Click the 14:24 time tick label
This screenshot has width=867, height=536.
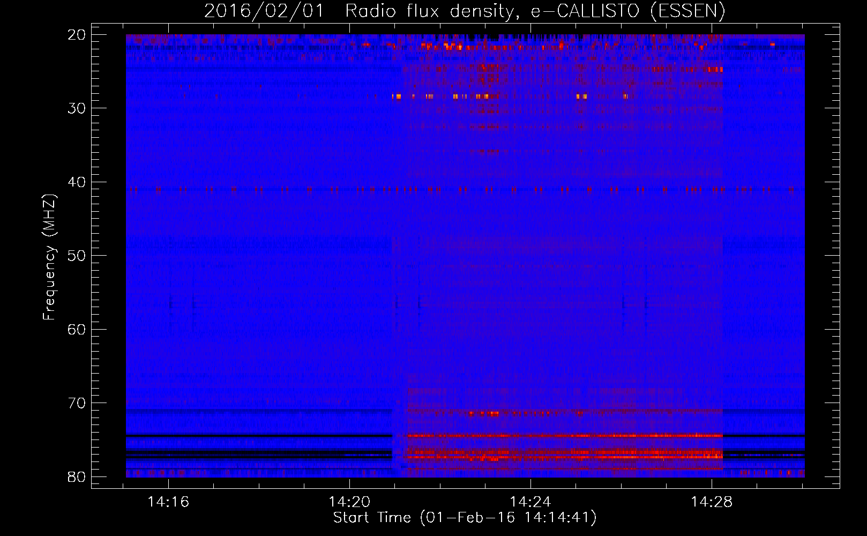click(530, 502)
